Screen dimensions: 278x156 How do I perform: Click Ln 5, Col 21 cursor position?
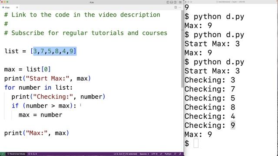coord(126,154)
